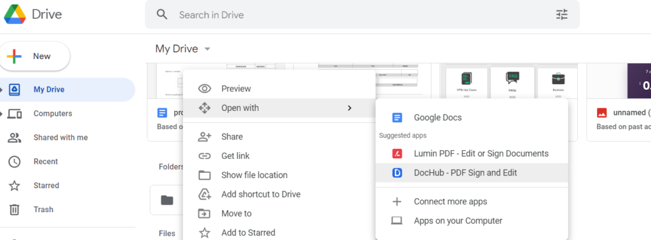Viewport: 651px width, 240px height.
Task: Select Apps on your Computer
Action: click(471, 220)
